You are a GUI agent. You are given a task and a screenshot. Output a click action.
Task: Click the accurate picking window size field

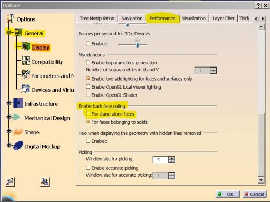(x=160, y=176)
